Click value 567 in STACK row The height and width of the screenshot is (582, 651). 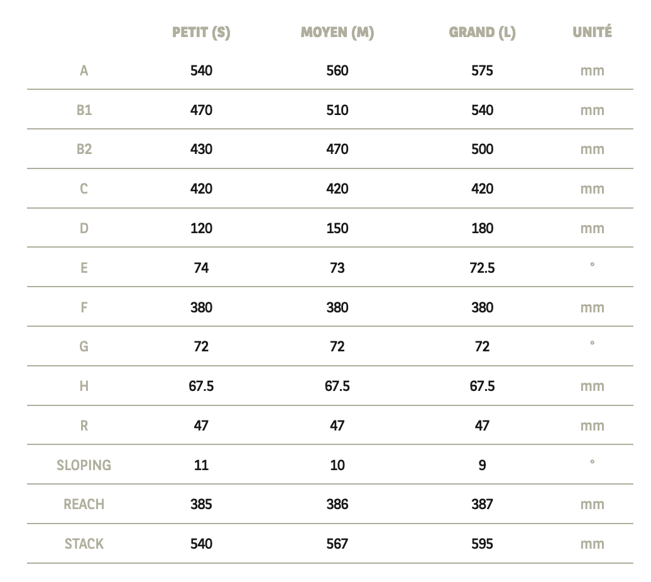[x=337, y=544]
